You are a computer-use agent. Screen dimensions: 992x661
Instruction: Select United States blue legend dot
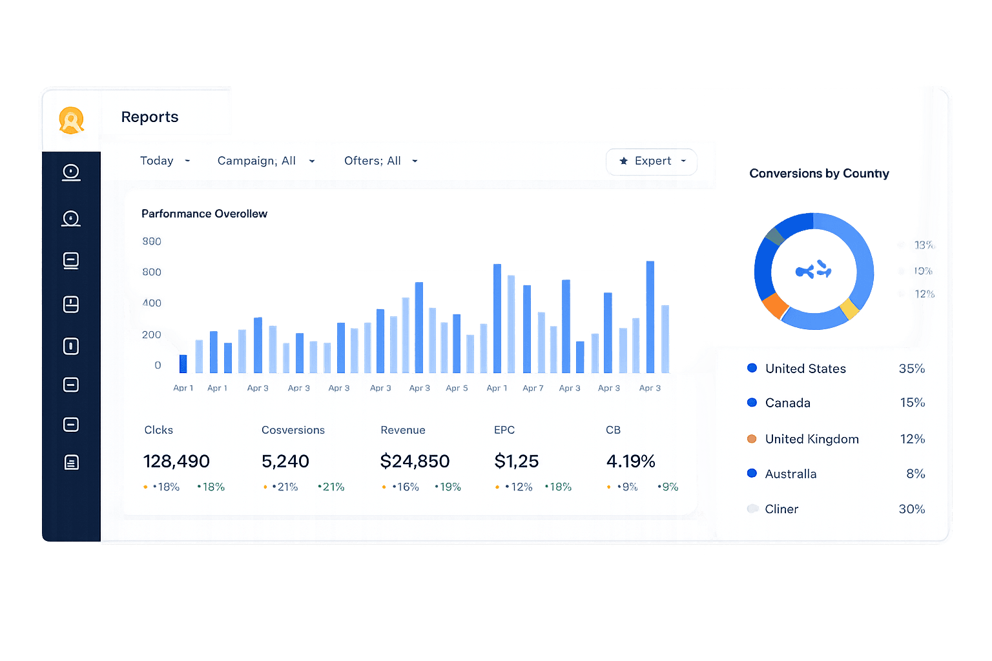752,368
